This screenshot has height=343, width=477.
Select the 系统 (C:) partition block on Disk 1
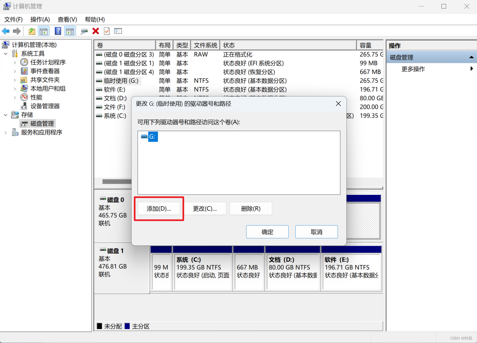tap(203, 272)
